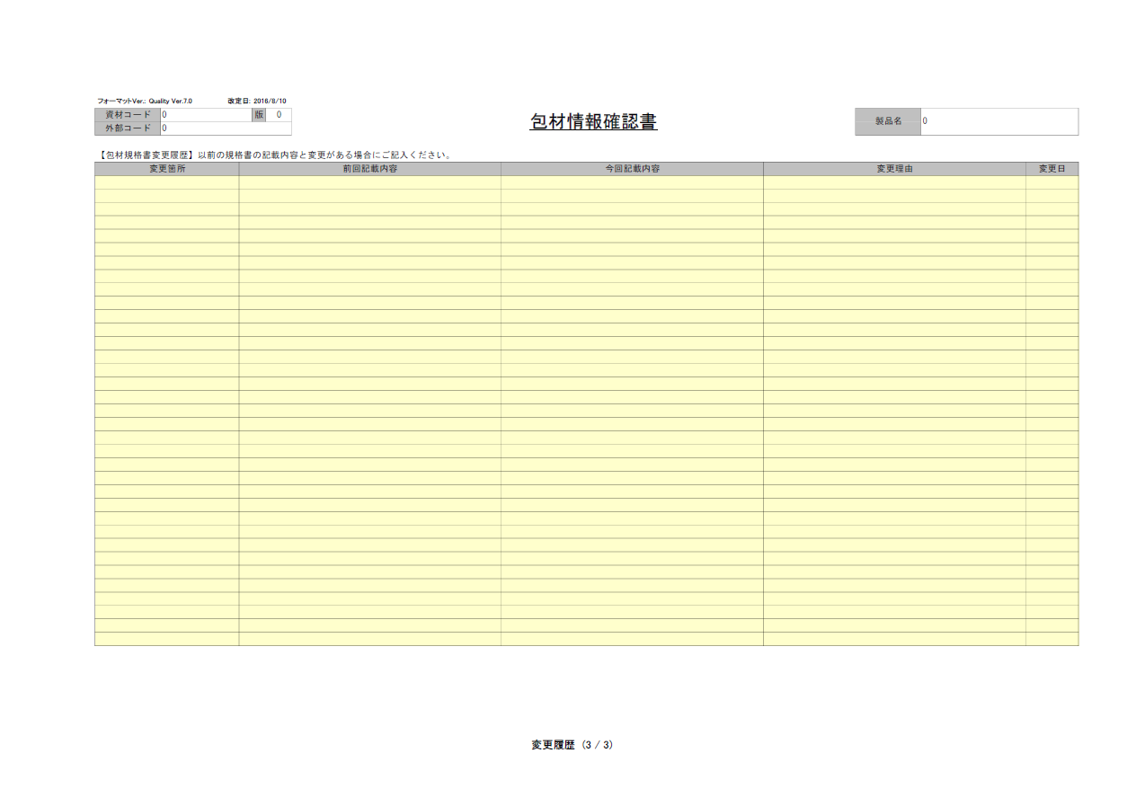Click the 製品名 value field
Viewport: 1145px width, 806px height.
coord(999,121)
